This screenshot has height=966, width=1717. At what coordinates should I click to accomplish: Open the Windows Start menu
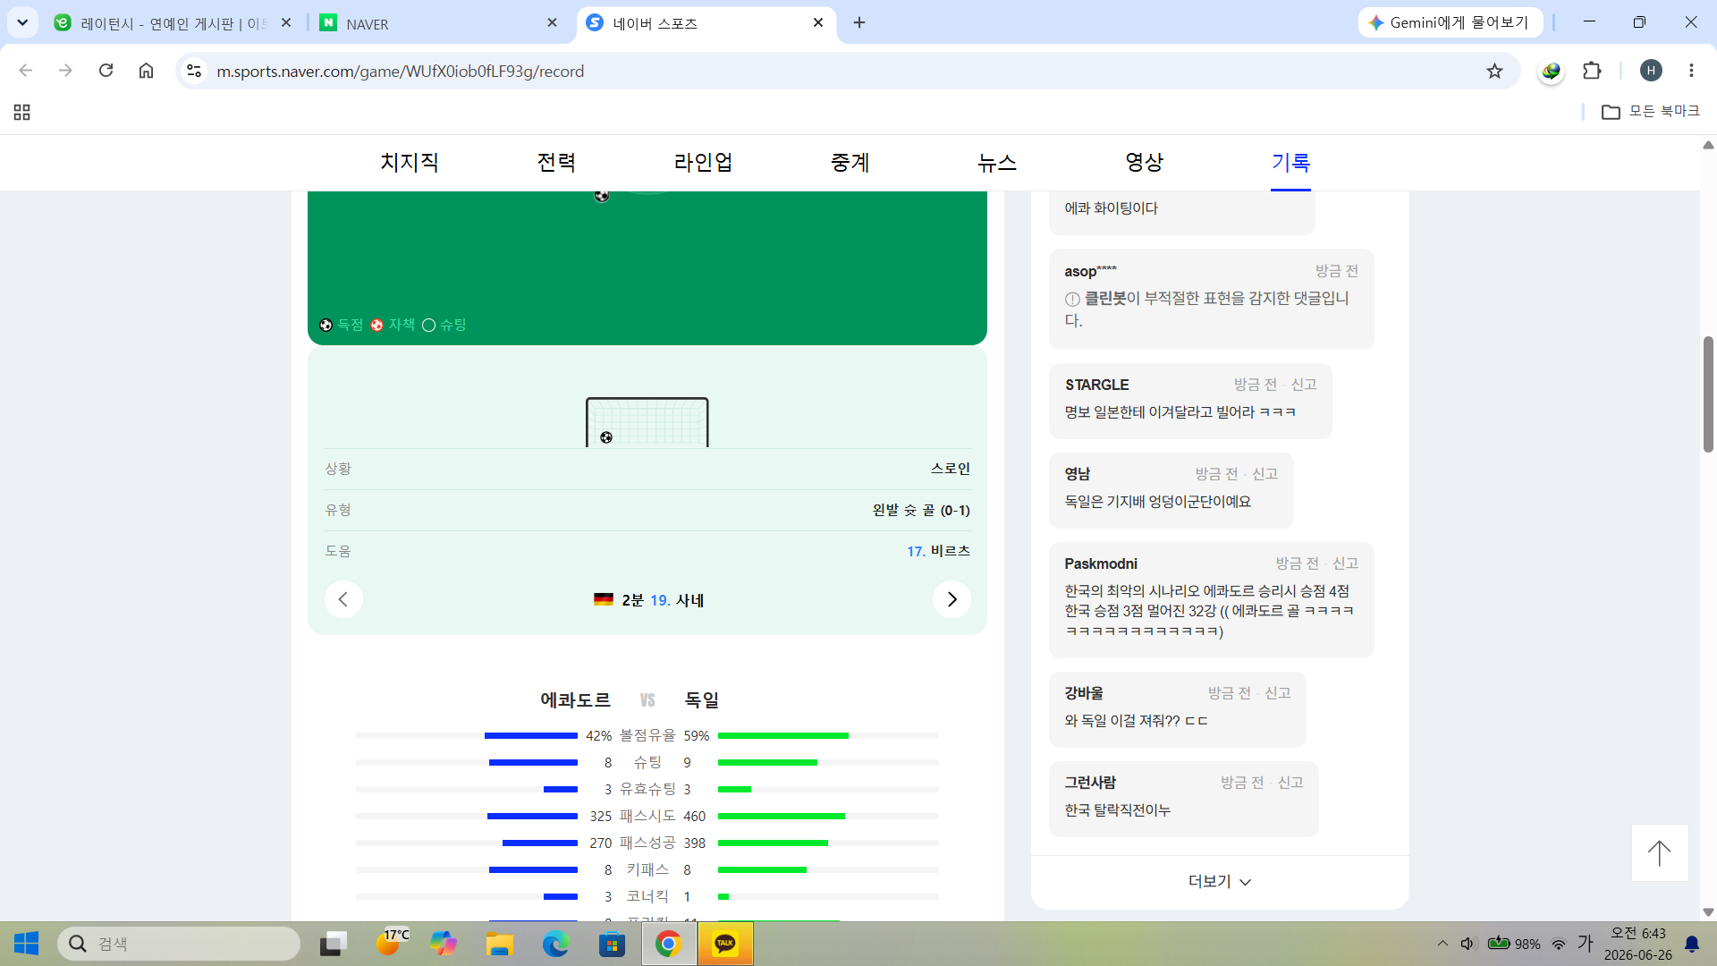(27, 944)
